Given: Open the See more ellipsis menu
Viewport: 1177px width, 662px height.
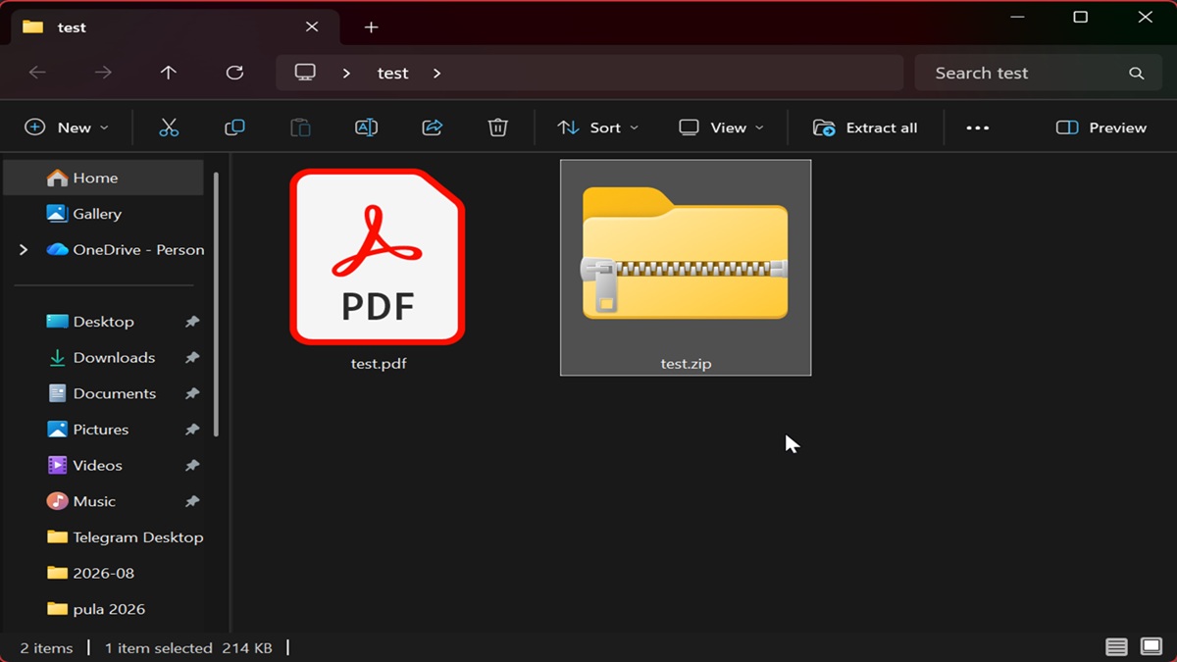Looking at the screenshot, I should click(x=978, y=127).
